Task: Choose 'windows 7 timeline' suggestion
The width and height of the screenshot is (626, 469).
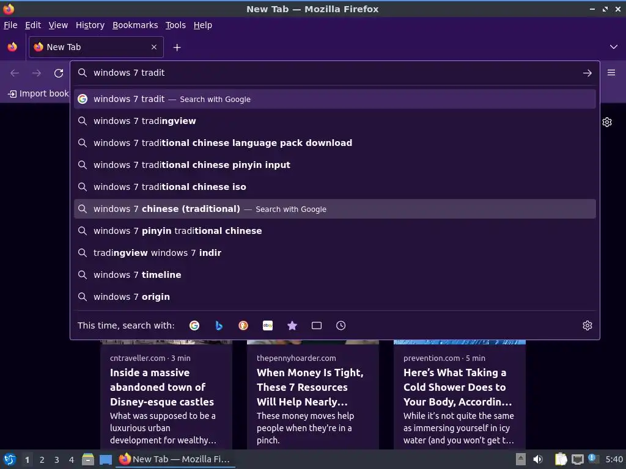Action: pyautogui.click(x=335, y=274)
